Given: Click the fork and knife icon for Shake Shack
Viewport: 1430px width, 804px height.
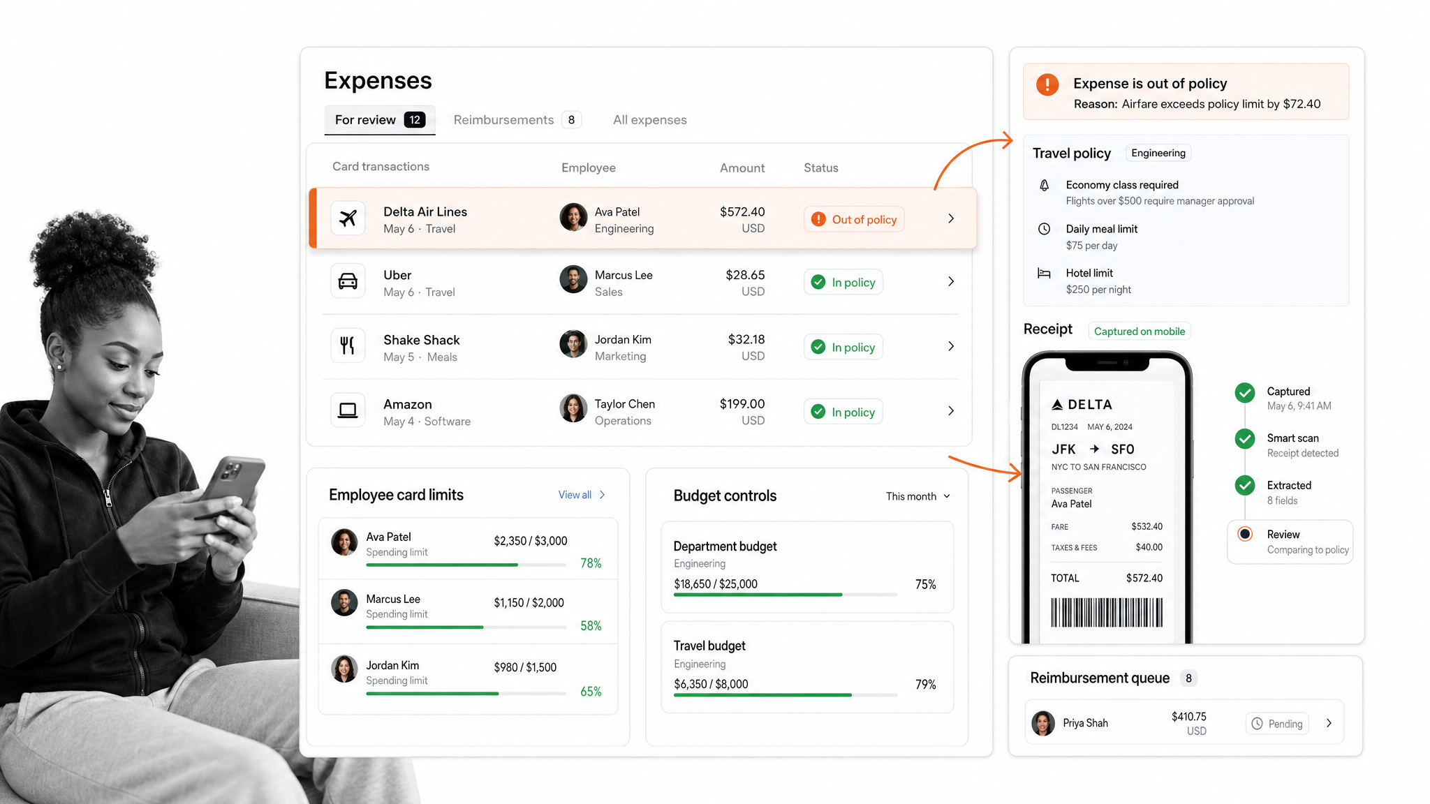Looking at the screenshot, I should tap(348, 345).
